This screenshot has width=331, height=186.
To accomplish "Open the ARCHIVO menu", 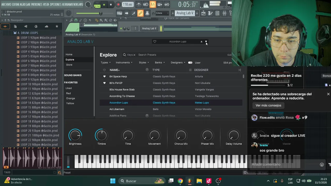I will pos(6,5).
